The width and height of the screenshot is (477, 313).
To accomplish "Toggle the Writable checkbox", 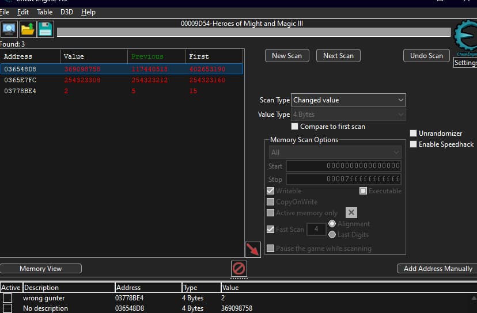I will coord(270,190).
